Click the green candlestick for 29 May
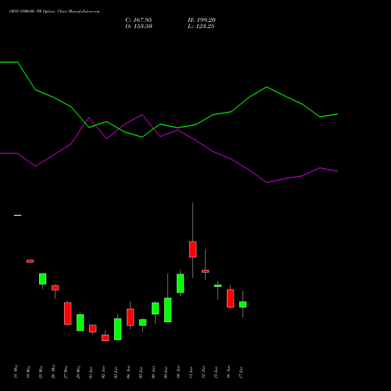The width and height of the screenshot is (391, 391). [81, 323]
